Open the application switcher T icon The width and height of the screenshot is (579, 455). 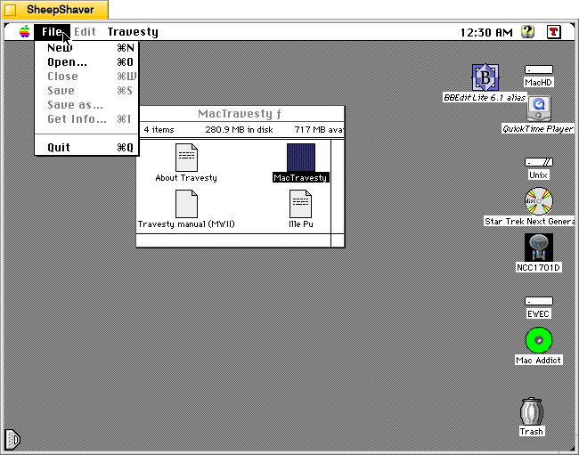tap(553, 32)
